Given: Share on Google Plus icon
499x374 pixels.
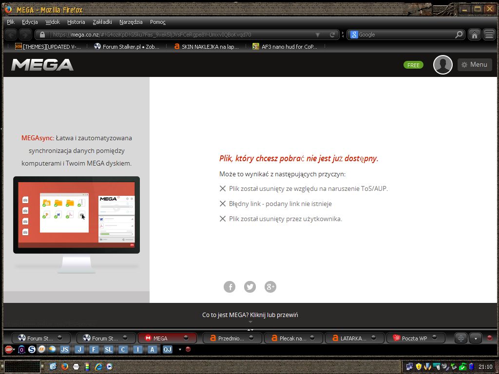Looking at the screenshot, I should click(270, 286).
